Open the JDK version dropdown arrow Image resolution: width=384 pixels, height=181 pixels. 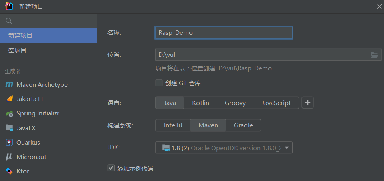pos(287,148)
